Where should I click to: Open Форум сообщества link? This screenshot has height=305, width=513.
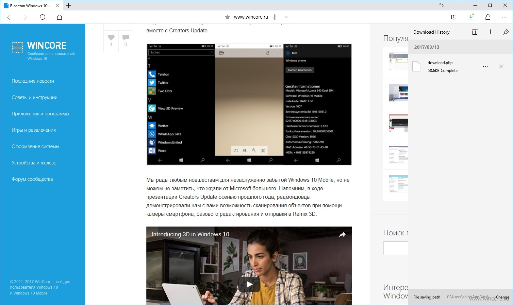click(32, 179)
